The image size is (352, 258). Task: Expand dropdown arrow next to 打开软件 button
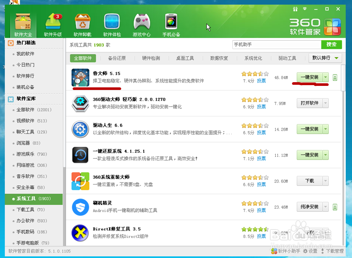(326, 103)
